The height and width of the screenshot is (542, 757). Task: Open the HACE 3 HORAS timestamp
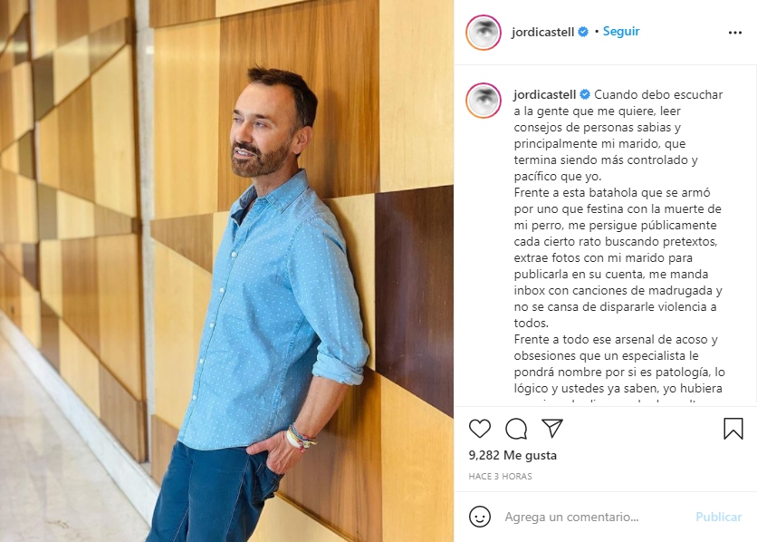click(500, 477)
